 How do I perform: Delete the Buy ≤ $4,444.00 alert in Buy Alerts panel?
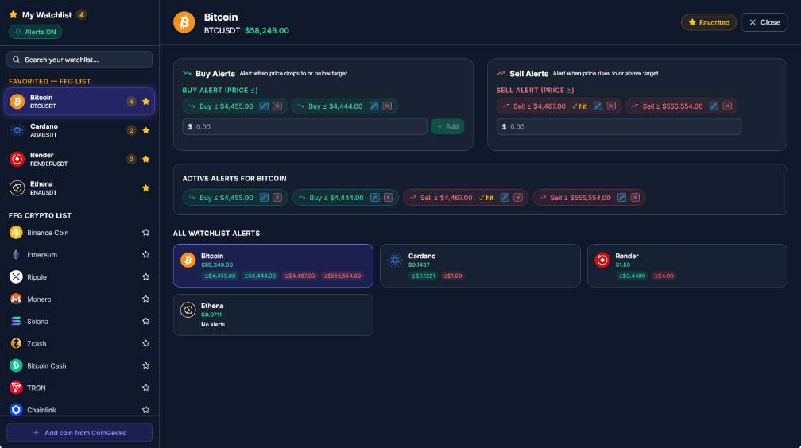pyautogui.click(x=387, y=106)
